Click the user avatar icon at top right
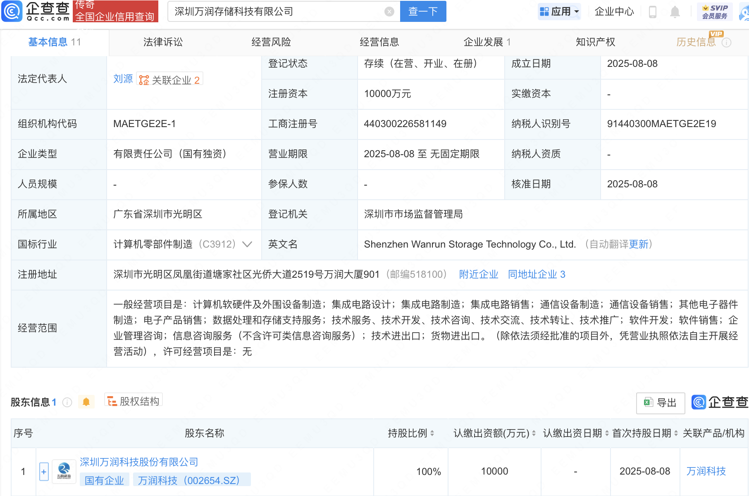Screen dimensions: 749x496 pos(744,12)
